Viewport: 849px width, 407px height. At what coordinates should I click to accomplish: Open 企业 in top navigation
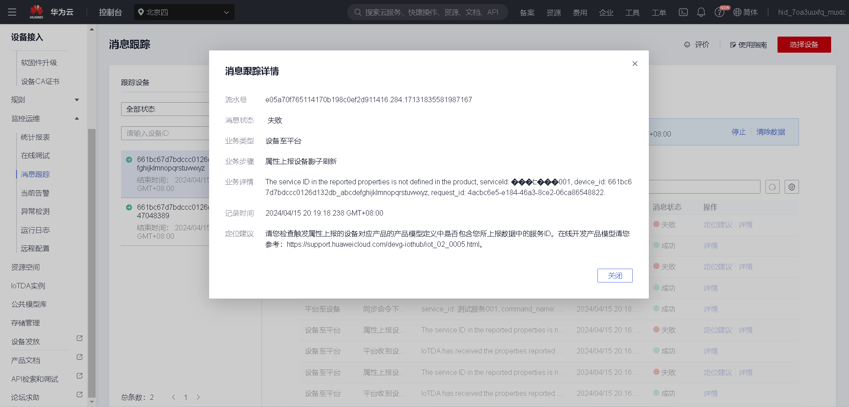tap(606, 12)
